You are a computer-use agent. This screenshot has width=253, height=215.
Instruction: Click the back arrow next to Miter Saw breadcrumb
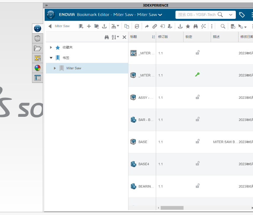[50, 26]
